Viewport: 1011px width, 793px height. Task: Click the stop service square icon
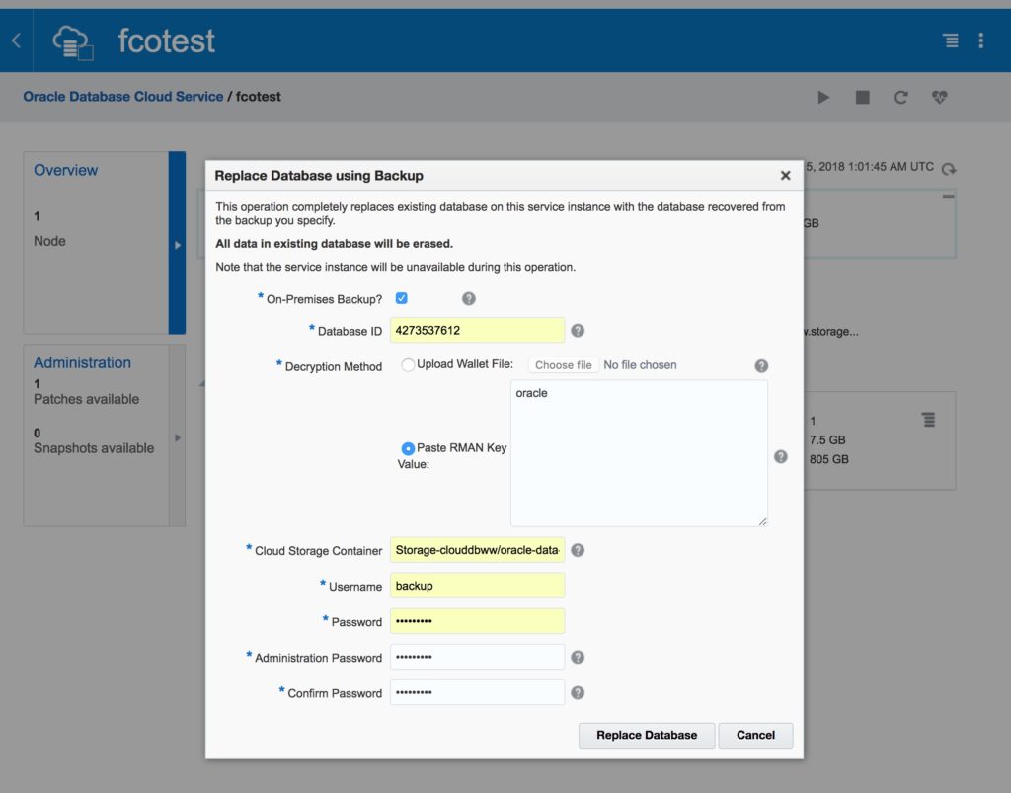click(x=862, y=97)
